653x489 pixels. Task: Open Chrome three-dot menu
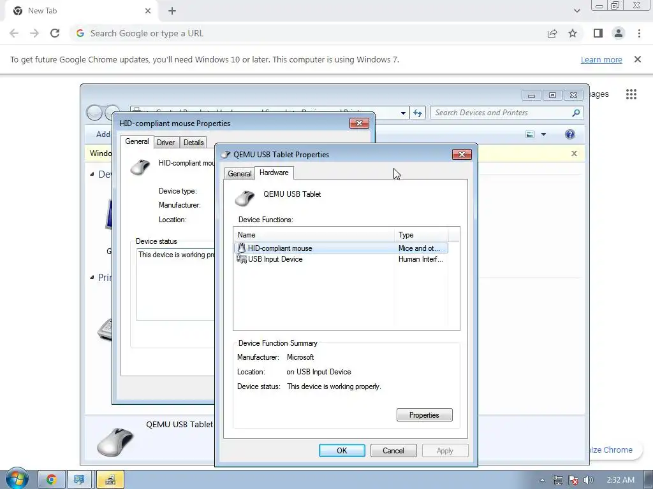[x=639, y=33]
